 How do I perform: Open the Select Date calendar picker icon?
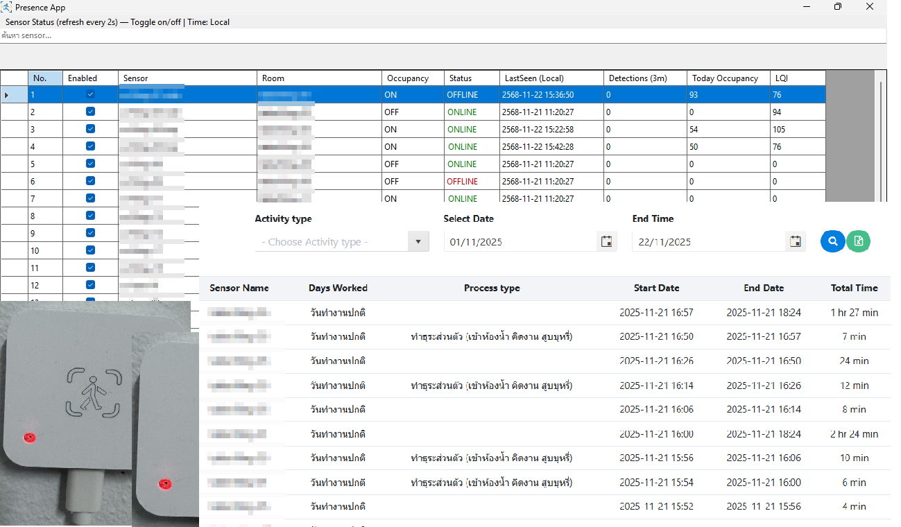[606, 241]
